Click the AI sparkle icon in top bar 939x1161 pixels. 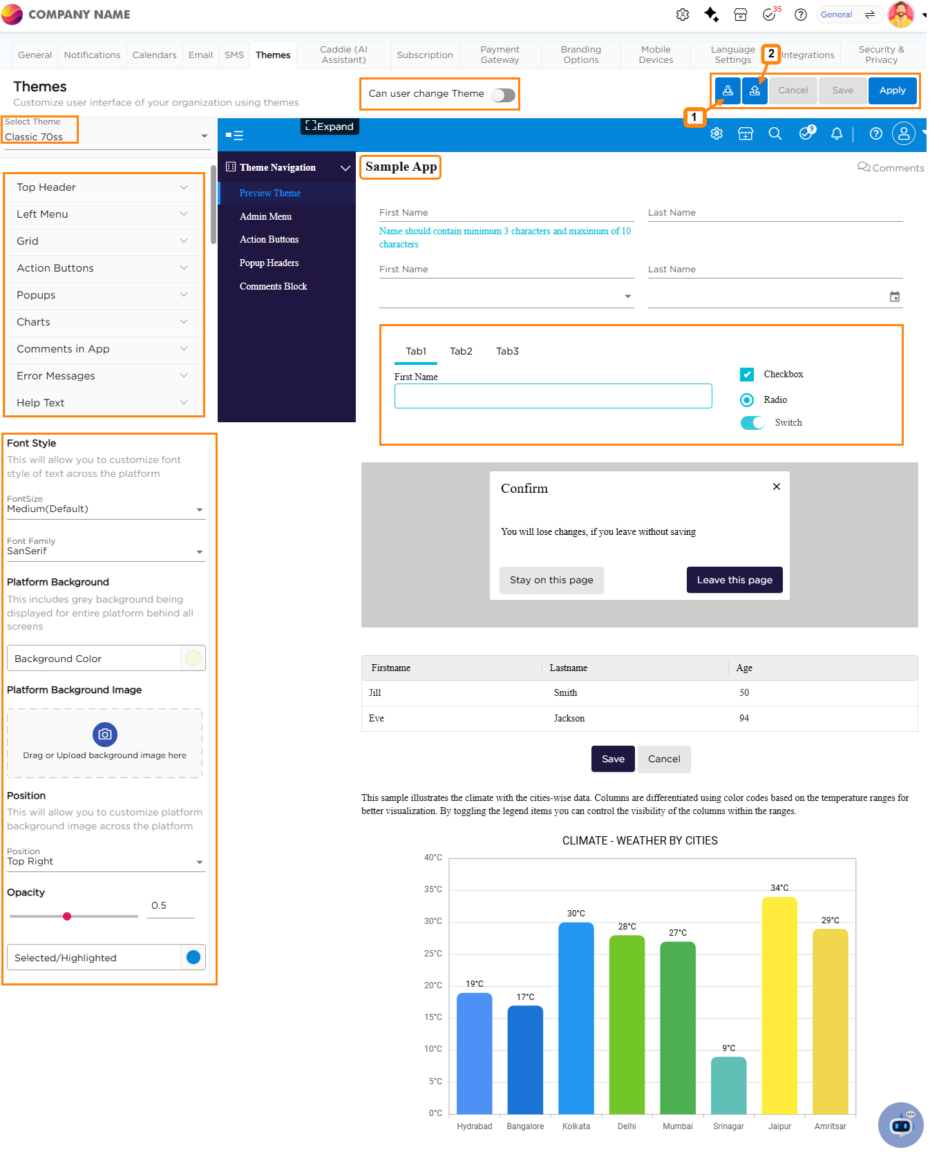point(711,15)
